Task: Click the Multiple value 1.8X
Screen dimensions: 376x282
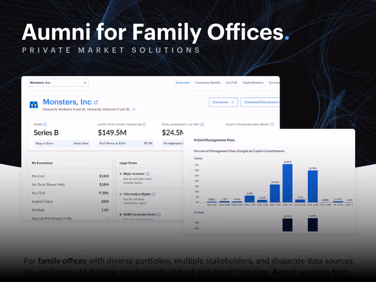Action: (105, 210)
